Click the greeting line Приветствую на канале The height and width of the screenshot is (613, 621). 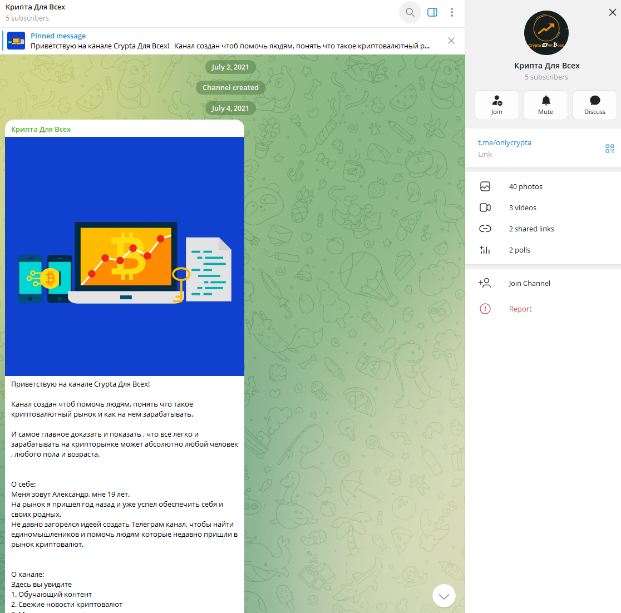click(80, 384)
